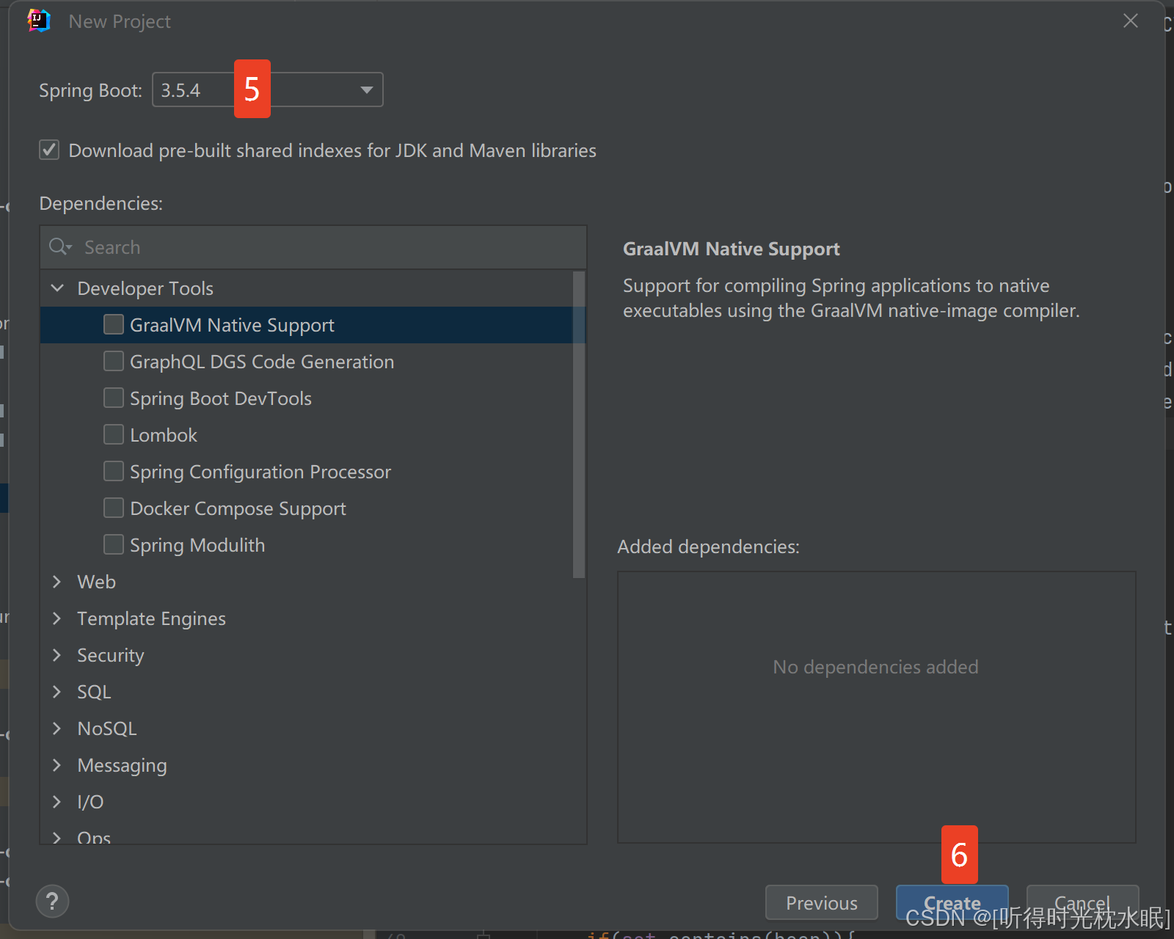Click the Create button
The image size is (1174, 939).
point(952,902)
